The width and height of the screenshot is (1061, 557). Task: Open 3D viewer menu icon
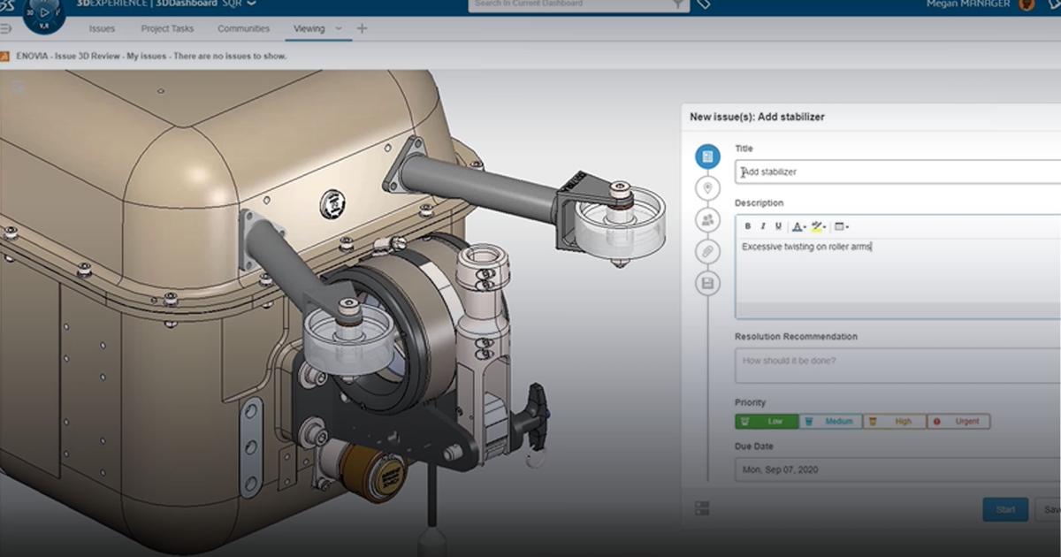pos(18,87)
